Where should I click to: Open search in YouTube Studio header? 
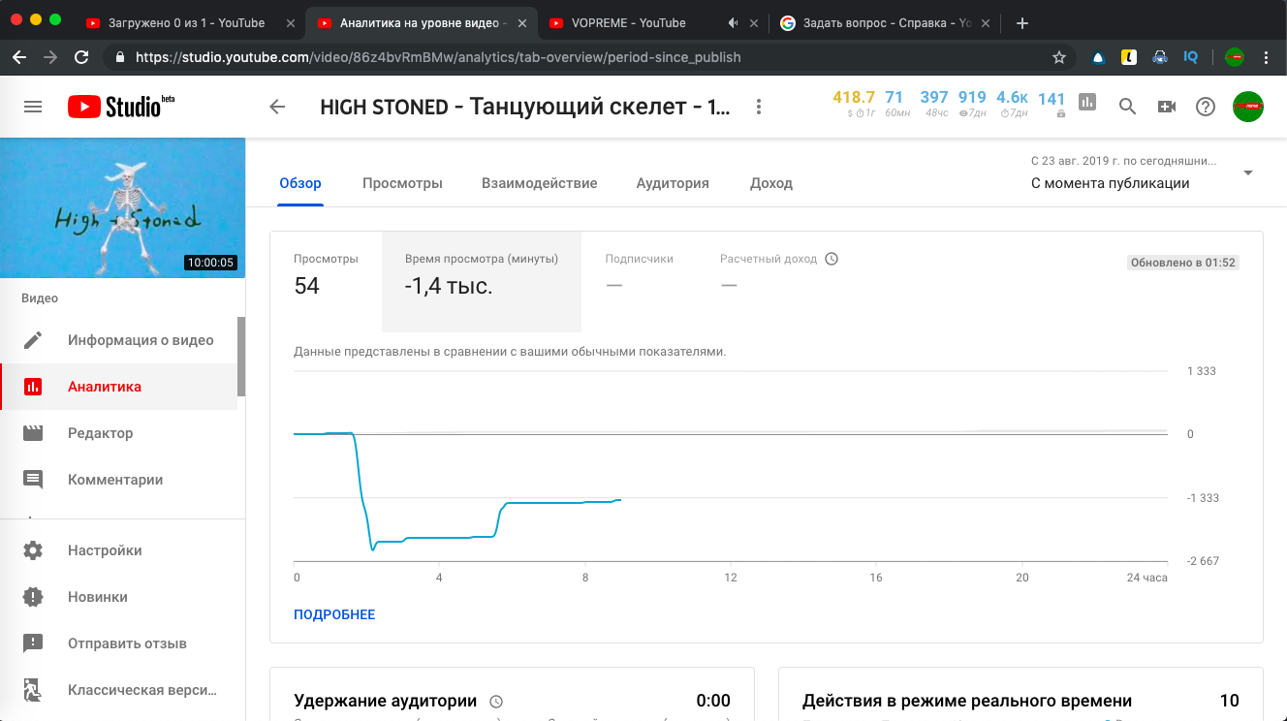coord(1127,107)
